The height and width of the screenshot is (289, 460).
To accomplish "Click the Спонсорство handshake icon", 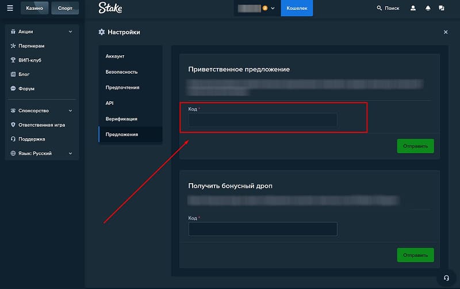I will [x=13, y=111].
